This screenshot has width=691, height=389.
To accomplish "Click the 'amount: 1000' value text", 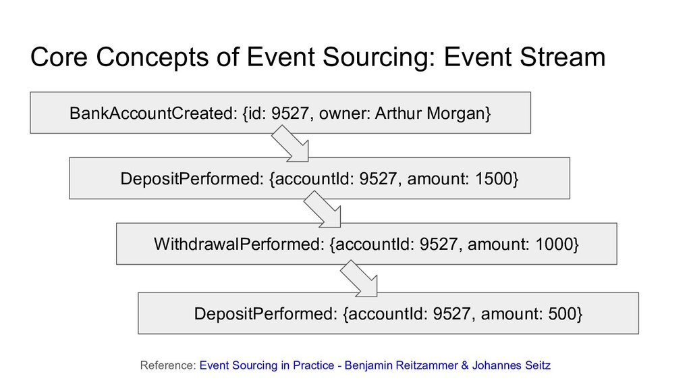I will coord(520,244).
